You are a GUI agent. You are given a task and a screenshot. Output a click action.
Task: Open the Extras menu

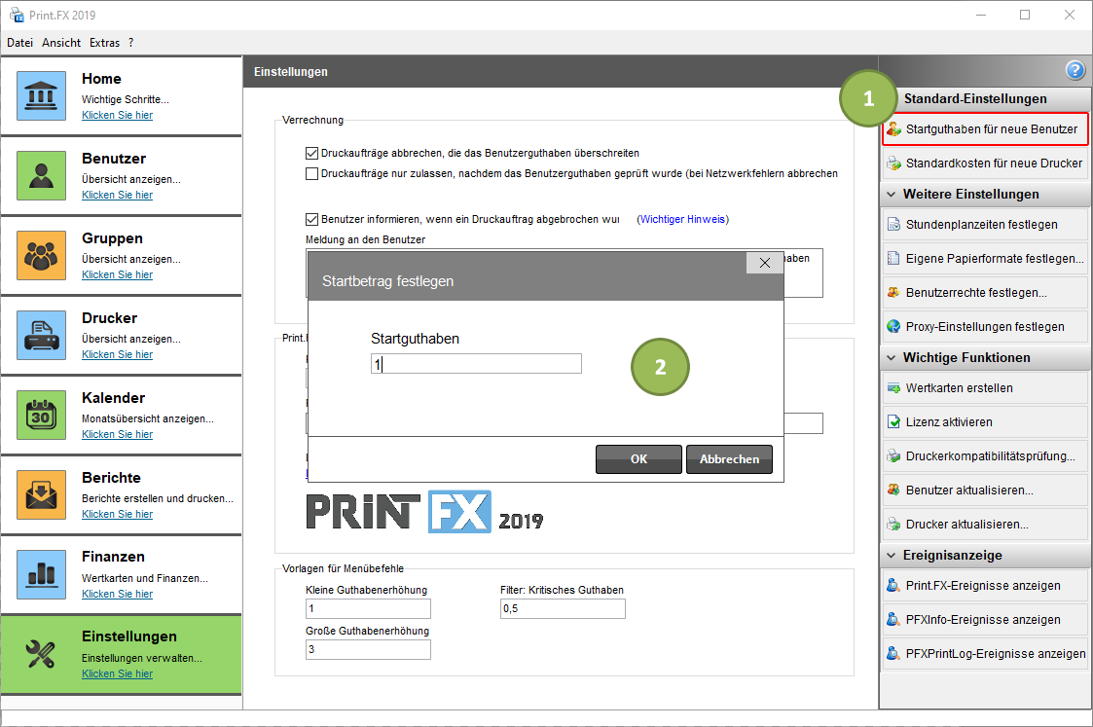click(x=104, y=43)
